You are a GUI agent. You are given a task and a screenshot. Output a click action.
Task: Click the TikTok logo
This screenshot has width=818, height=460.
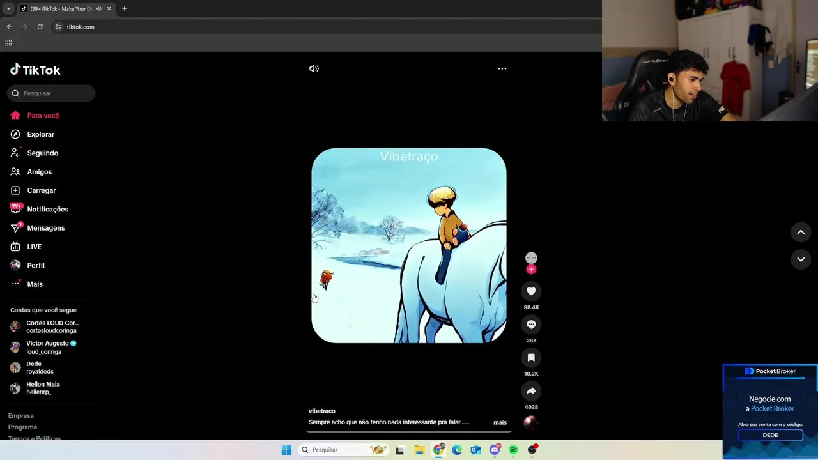click(35, 70)
